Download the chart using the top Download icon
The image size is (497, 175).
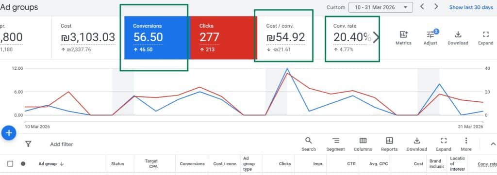[x=458, y=38]
